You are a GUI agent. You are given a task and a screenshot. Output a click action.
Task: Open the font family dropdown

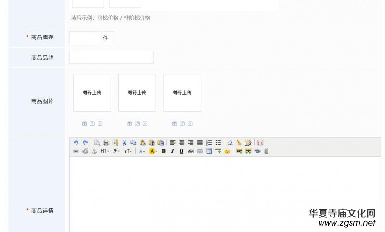pyautogui.click(x=117, y=151)
